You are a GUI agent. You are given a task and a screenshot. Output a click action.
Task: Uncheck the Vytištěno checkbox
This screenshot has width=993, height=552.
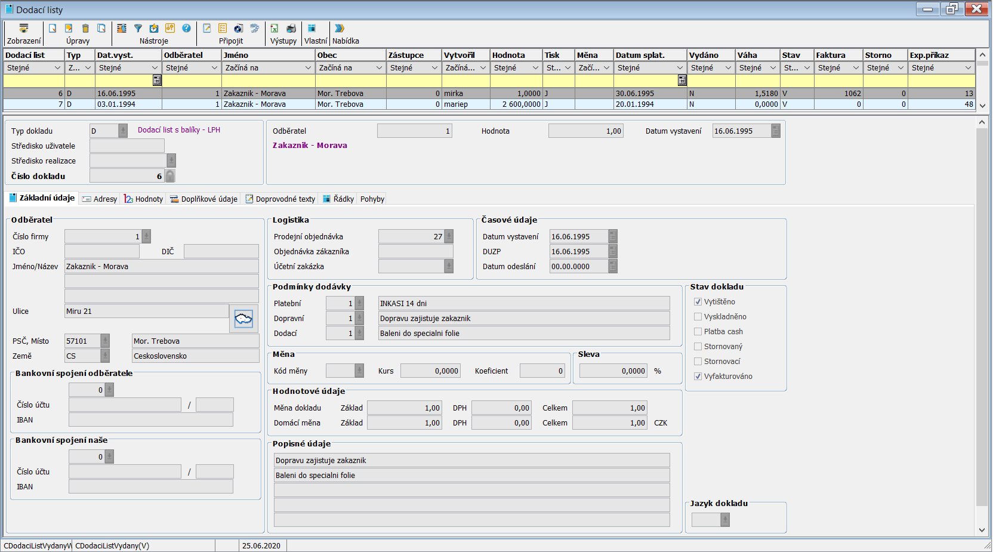point(698,302)
